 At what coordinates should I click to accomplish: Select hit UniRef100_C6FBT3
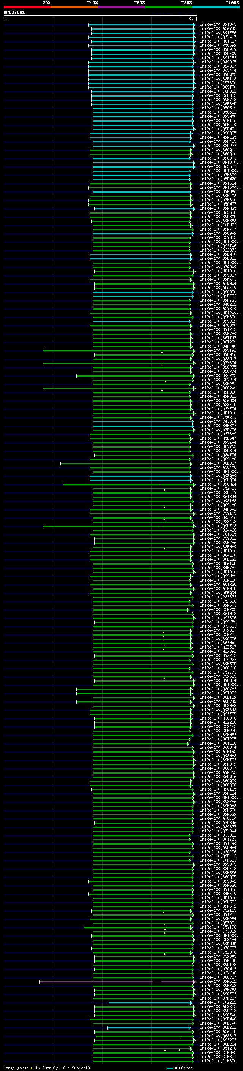218,96
